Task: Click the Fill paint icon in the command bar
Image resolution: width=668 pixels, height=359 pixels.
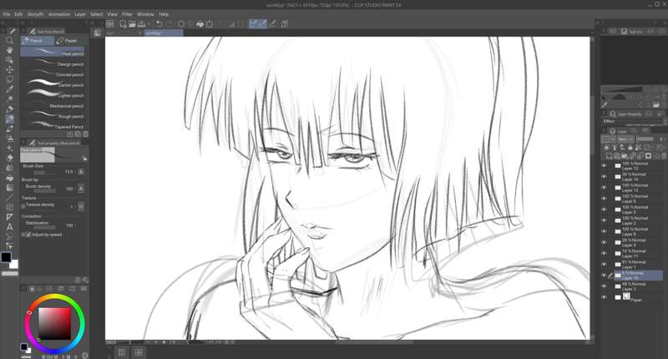Action: [x=200, y=24]
